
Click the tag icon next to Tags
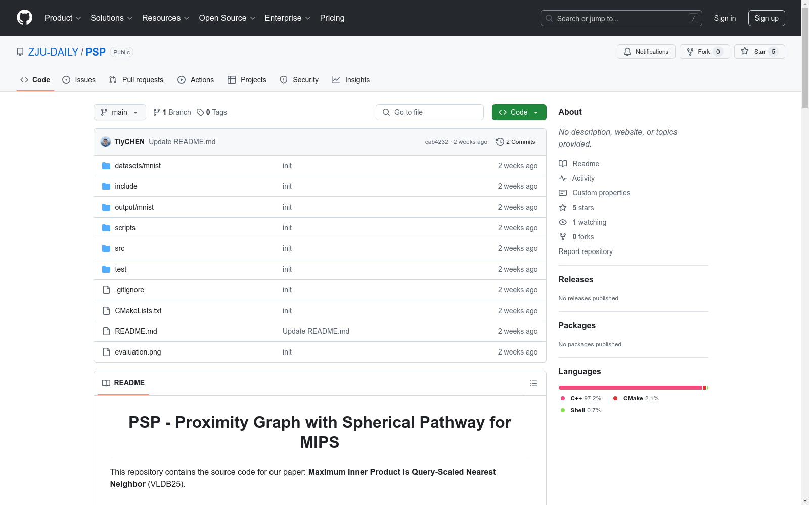click(x=200, y=112)
